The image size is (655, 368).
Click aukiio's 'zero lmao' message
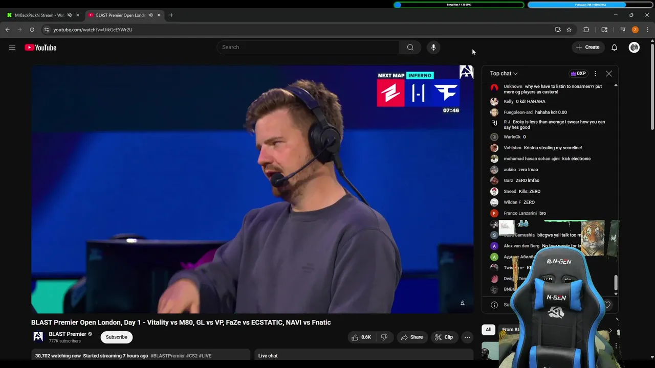coord(528,170)
